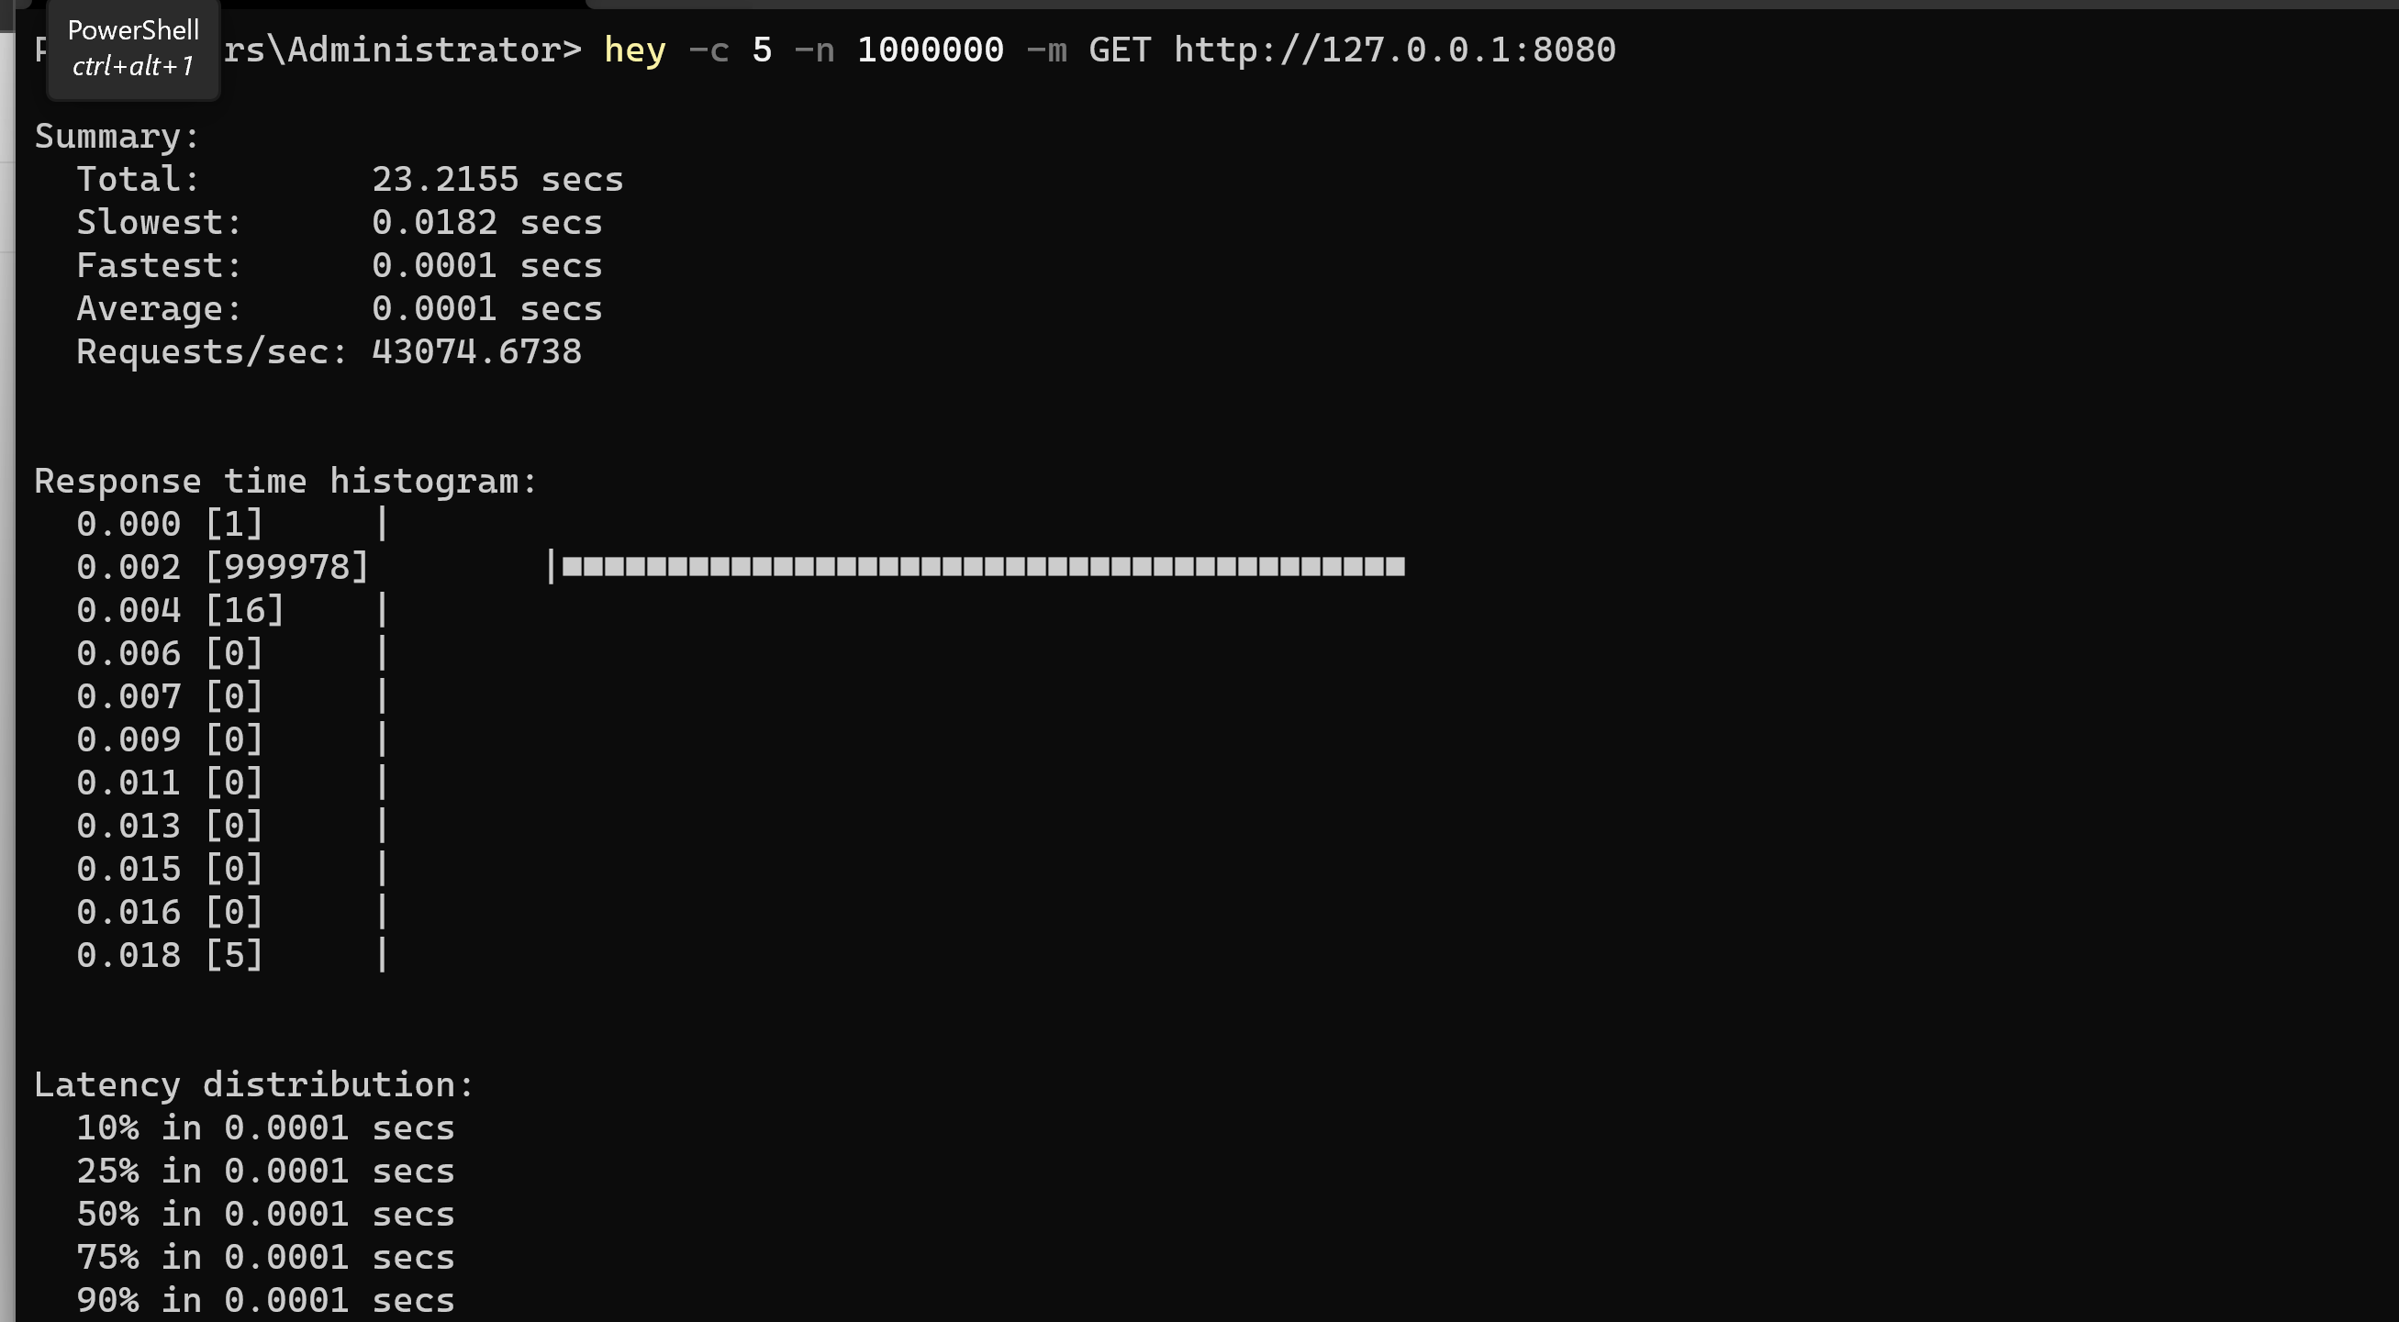Click the '50% in 0.0001 secs' line
The image size is (2399, 1322).
(x=265, y=1214)
